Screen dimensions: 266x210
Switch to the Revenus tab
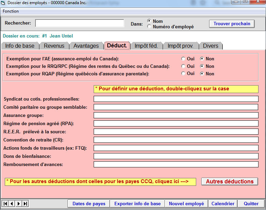[x=54, y=46]
